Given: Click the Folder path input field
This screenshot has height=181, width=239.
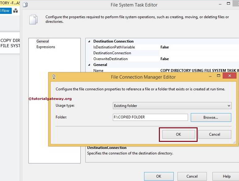Looking at the screenshot, I should (x=150, y=117).
